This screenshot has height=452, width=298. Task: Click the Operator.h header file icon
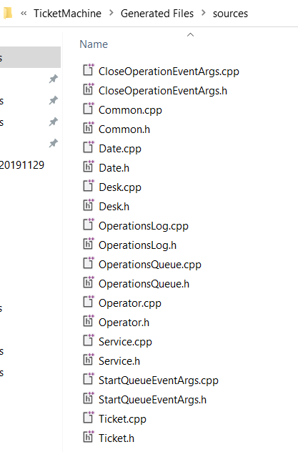tap(89, 321)
